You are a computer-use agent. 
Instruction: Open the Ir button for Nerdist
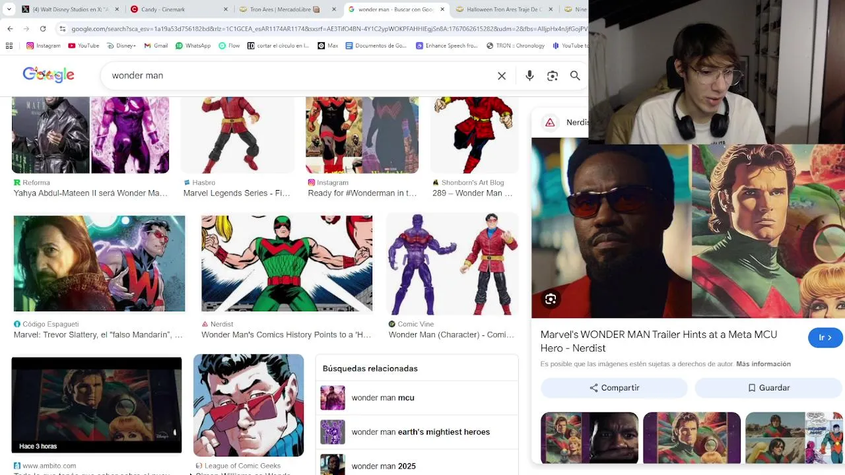click(x=825, y=338)
